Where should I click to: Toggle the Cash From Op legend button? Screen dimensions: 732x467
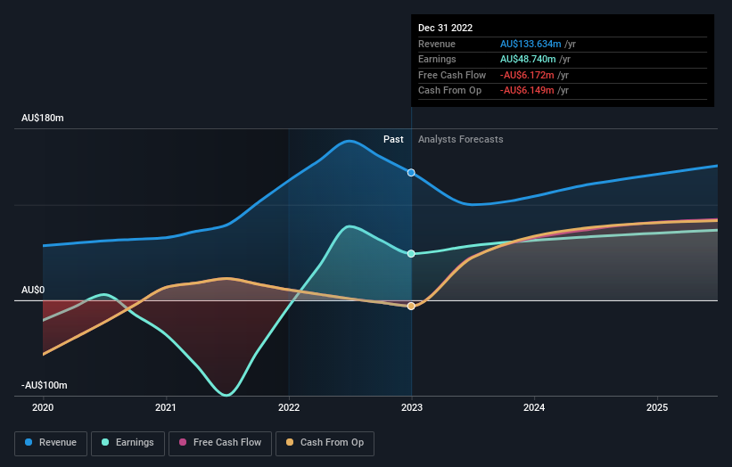coord(325,443)
